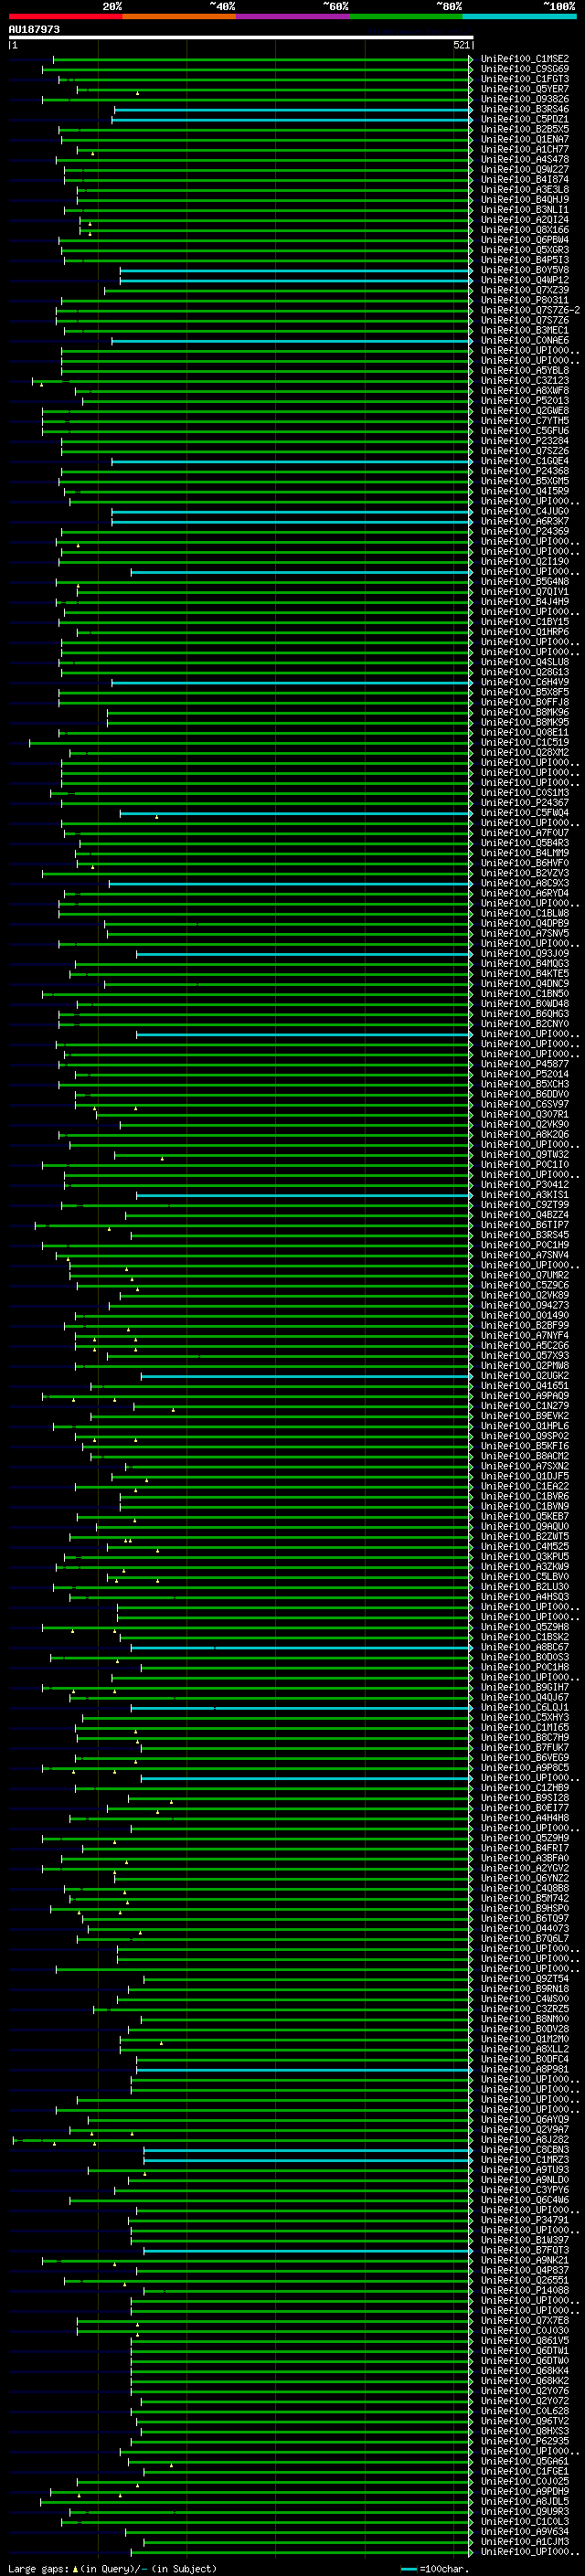585x2576 pixels.
Task: Select label UniRef100_B3NLI1
Action: 525,210
